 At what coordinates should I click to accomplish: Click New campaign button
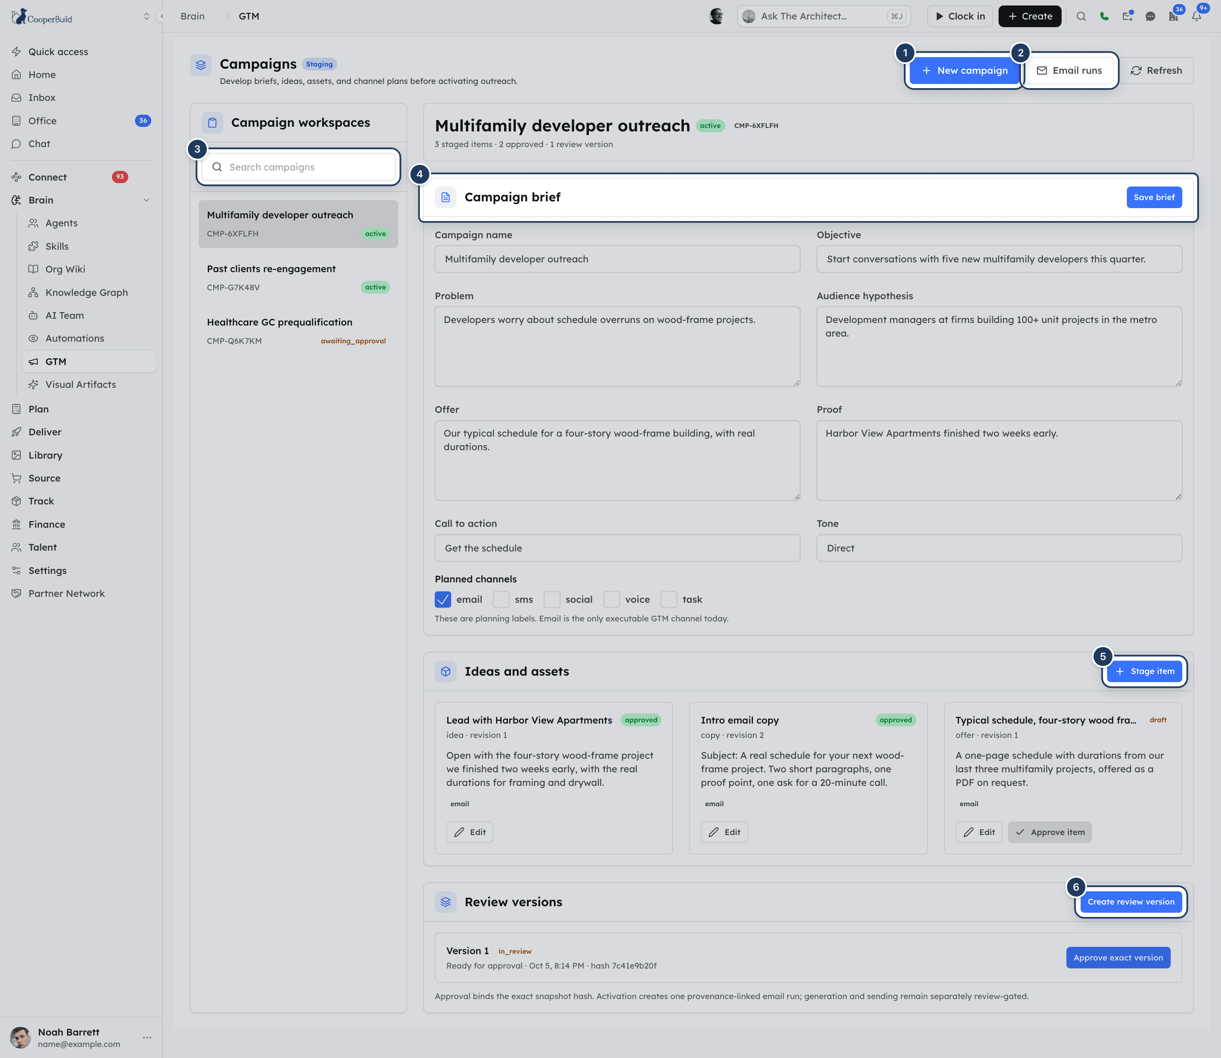coord(964,70)
